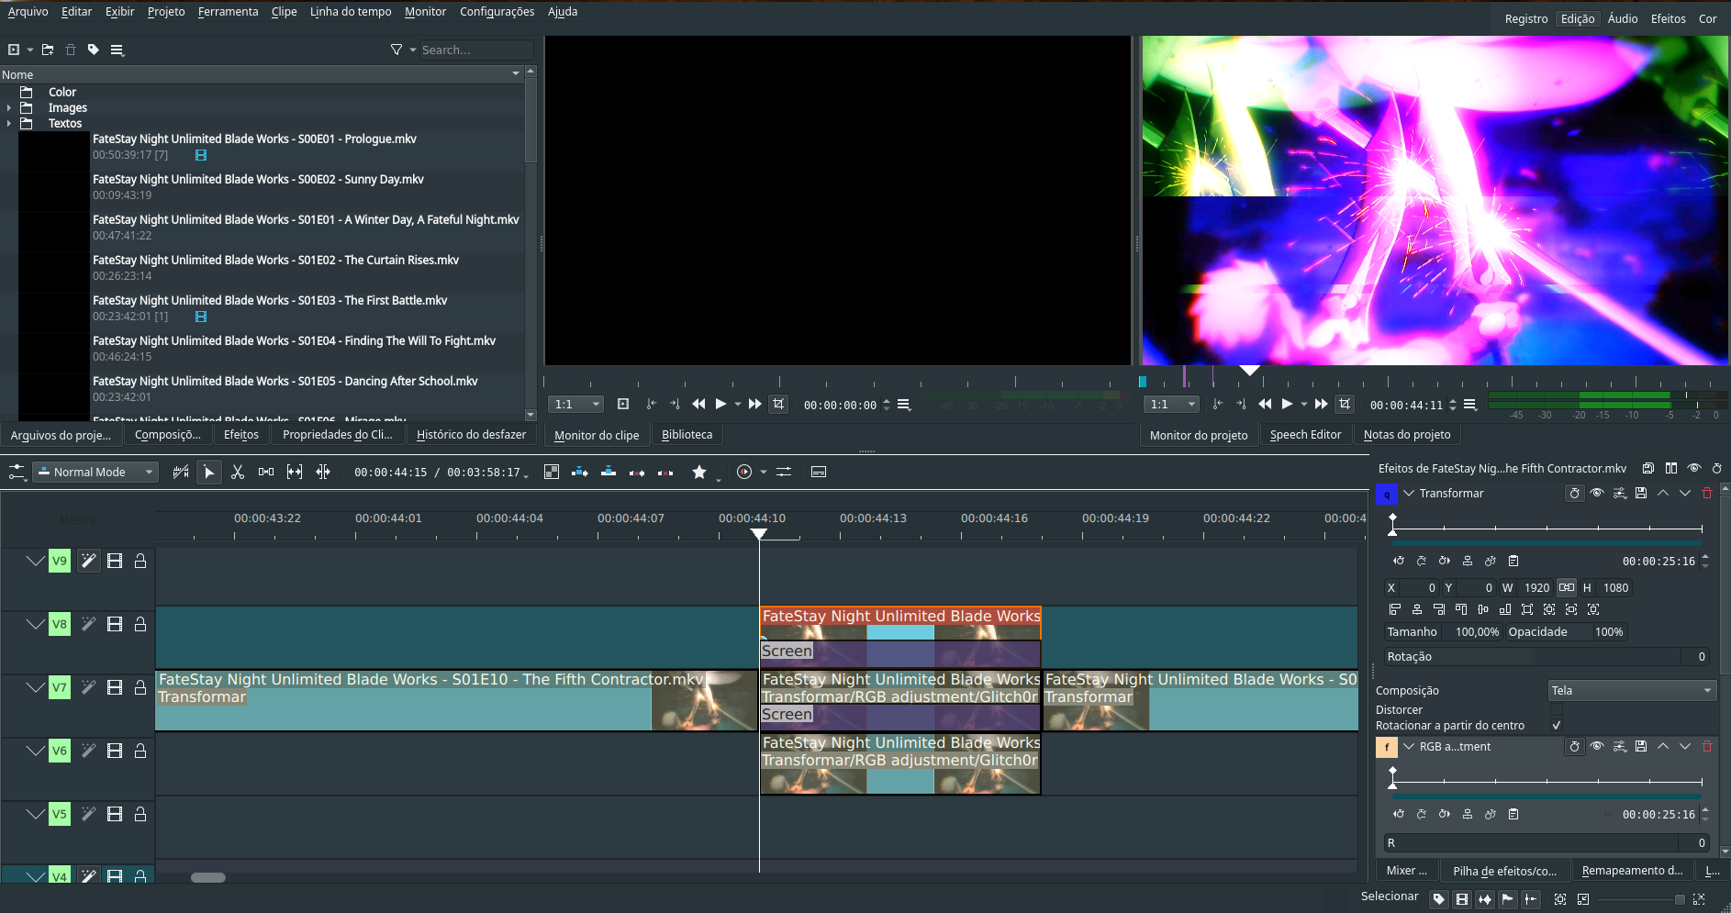Image resolution: width=1731 pixels, height=913 pixels.
Task: Click the Search field in project bin
Action: pos(475,50)
